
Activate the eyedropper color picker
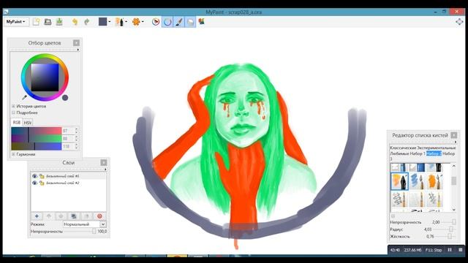24,97
